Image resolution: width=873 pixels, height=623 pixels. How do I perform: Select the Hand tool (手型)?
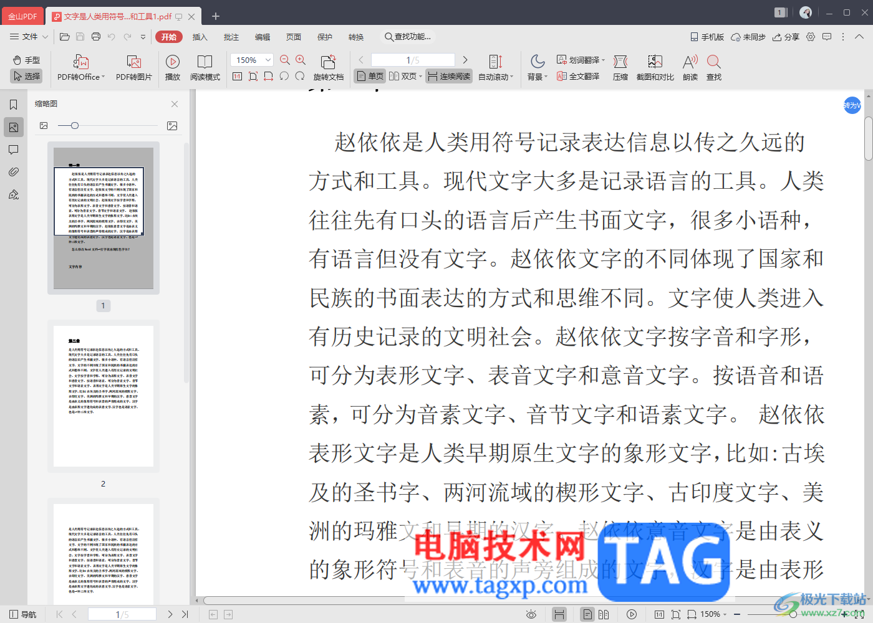(x=26, y=60)
